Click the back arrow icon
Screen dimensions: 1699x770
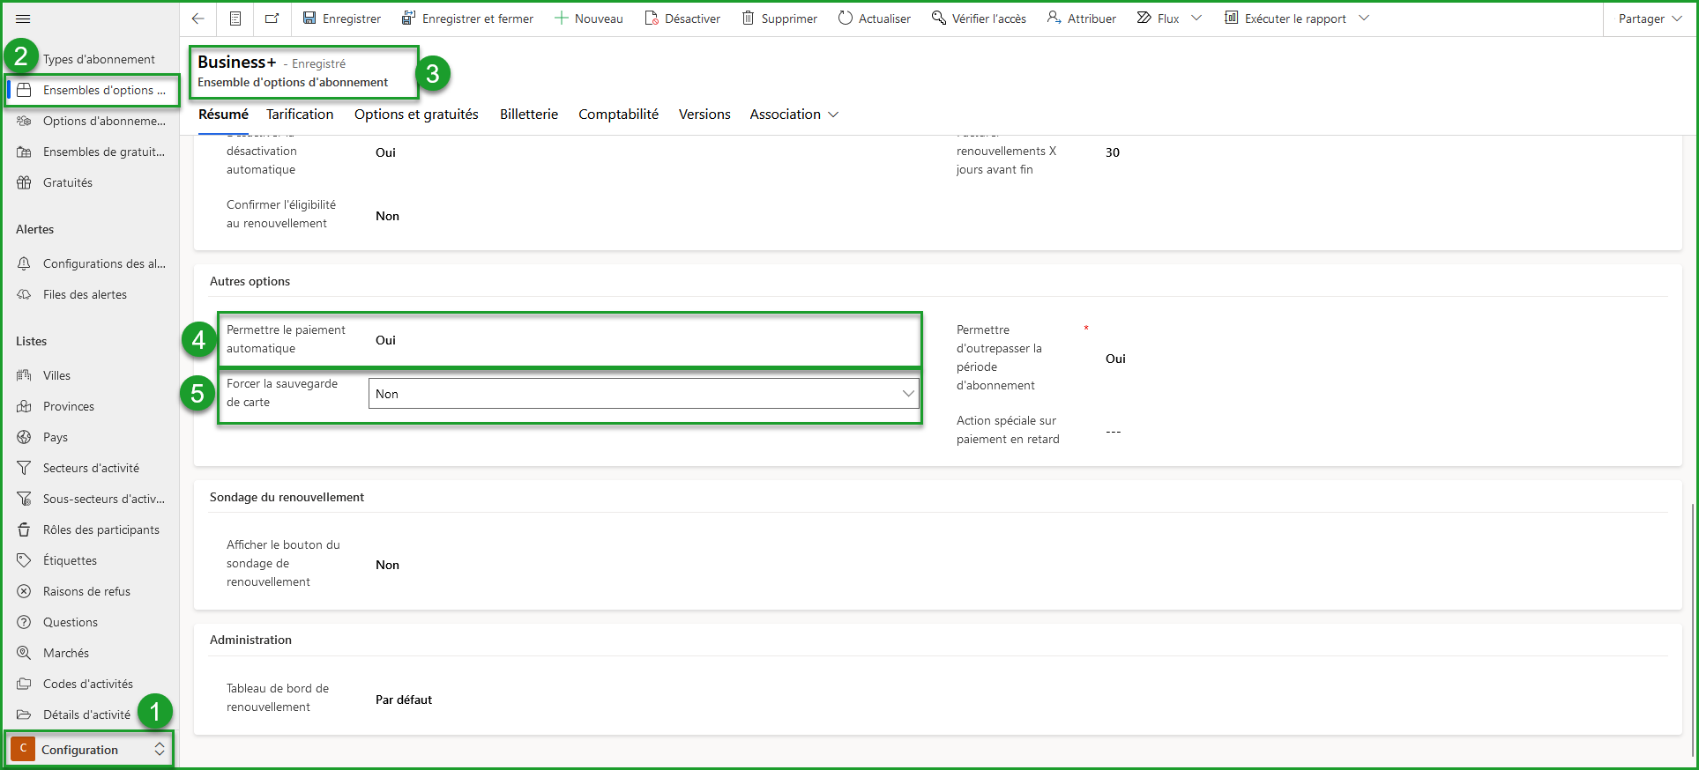[197, 19]
